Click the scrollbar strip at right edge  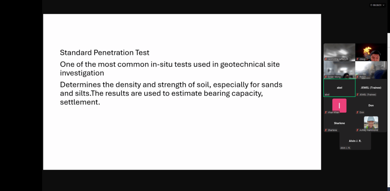pos(388,109)
